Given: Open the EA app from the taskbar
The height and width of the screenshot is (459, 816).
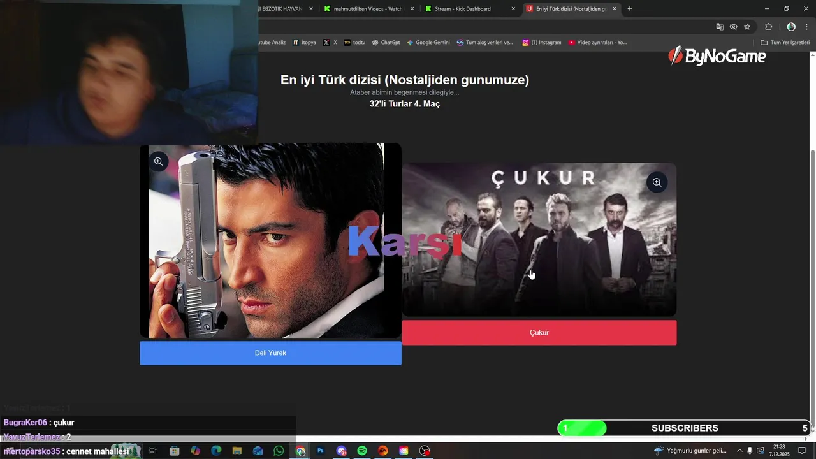Looking at the screenshot, I should (x=383, y=451).
